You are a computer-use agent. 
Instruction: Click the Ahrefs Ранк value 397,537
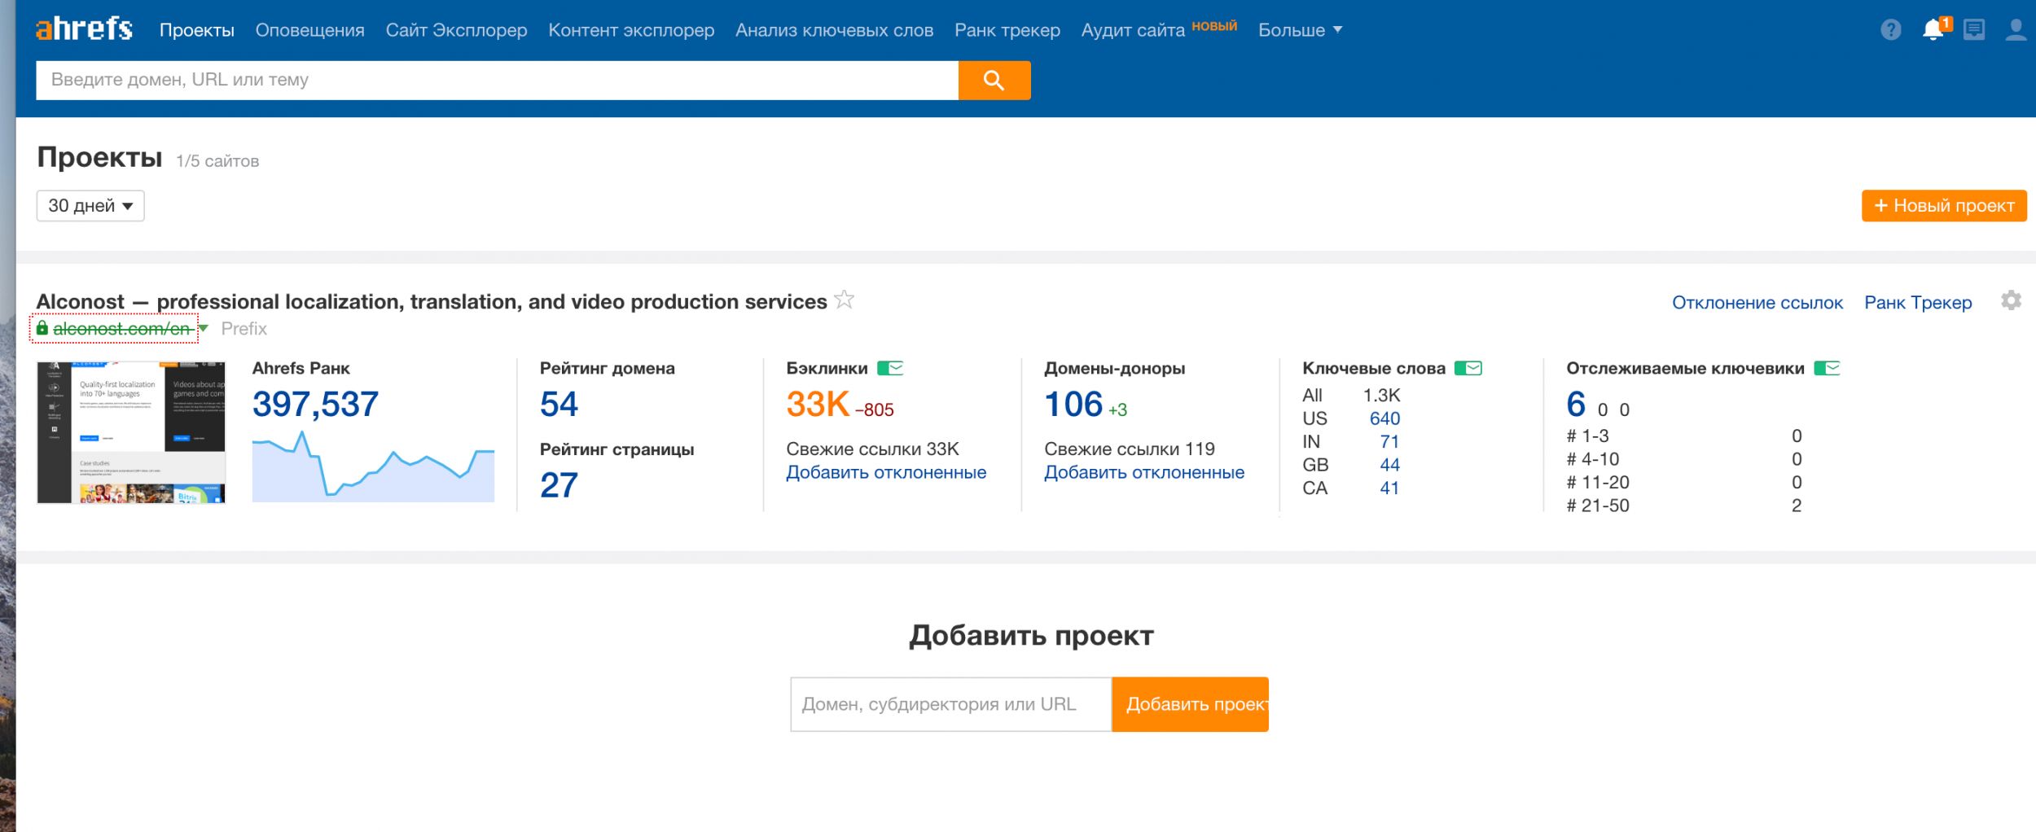315,404
